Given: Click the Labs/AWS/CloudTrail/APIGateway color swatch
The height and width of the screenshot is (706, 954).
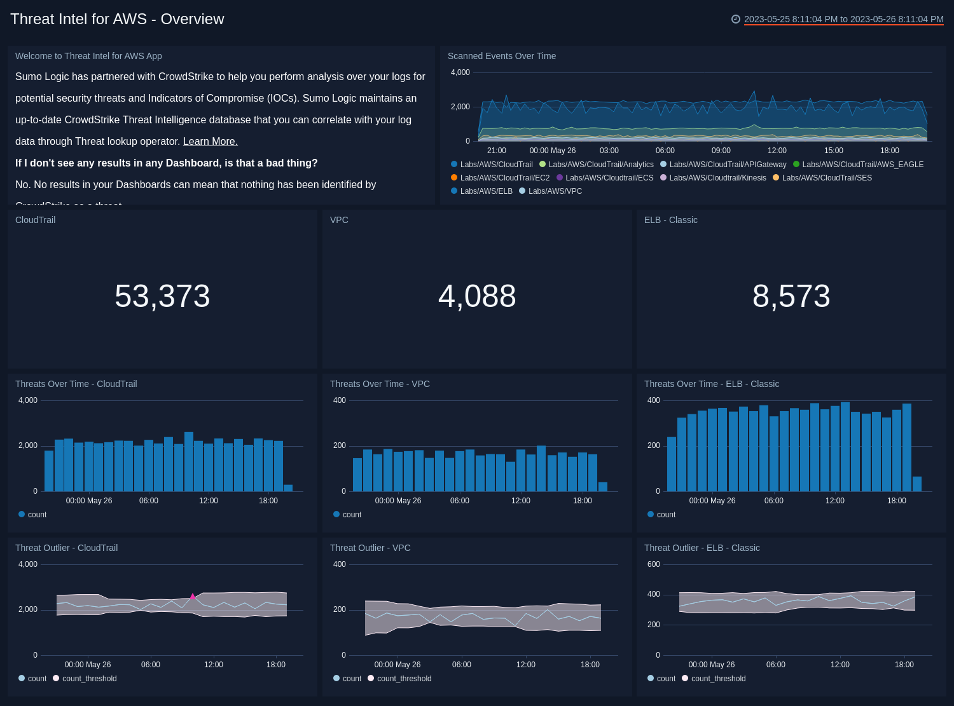Looking at the screenshot, I should (x=663, y=164).
